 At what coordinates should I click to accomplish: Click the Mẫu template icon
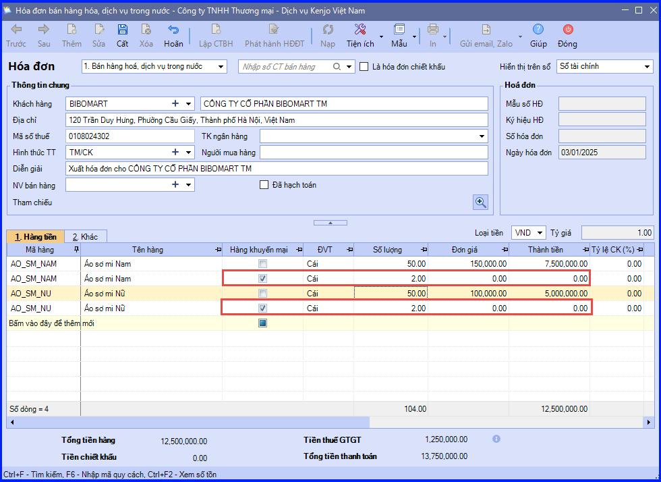(399, 30)
